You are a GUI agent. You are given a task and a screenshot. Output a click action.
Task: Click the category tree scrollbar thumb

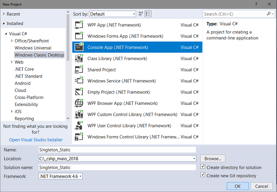(x=68, y=37)
